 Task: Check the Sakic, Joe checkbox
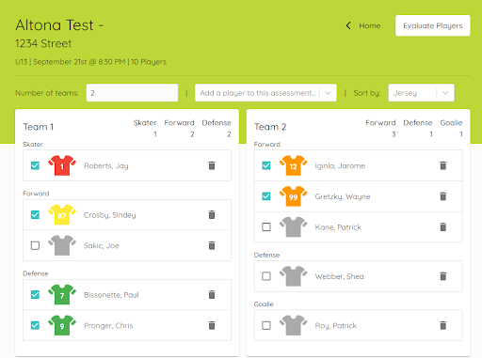(x=35, y=245)
